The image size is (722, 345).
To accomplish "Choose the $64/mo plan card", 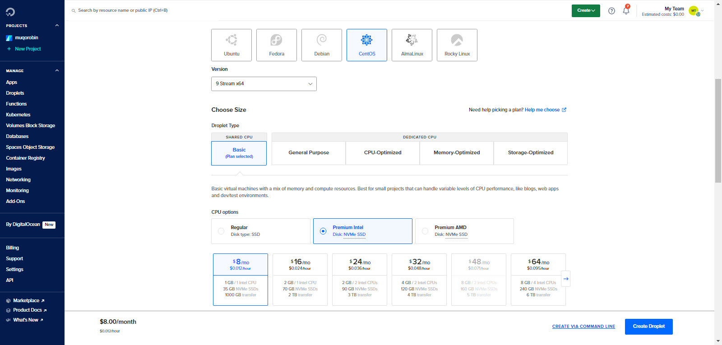I will tap(538, 280).
